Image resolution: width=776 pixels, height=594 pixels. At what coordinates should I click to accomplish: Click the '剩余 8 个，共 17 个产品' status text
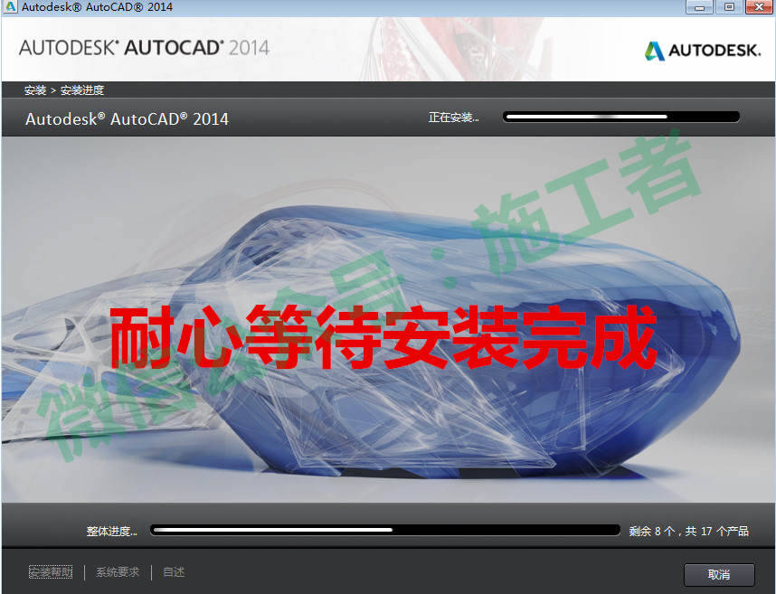tap(688, 532)
